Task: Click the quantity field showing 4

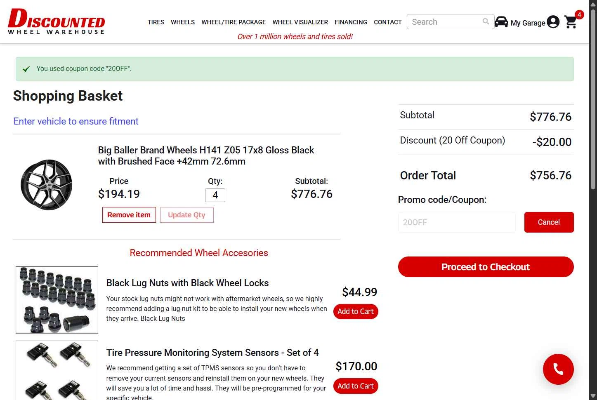Action: coord(215,195)
